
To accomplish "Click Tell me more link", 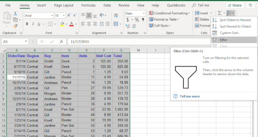I will (190, 96).
